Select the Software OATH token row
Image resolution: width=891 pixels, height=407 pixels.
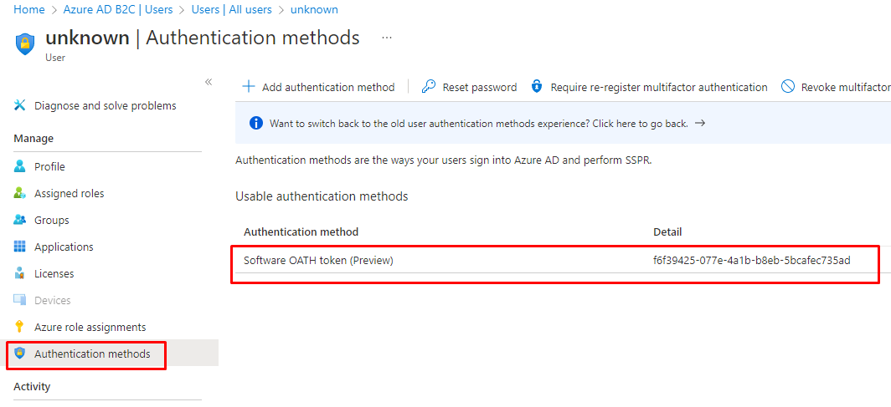tap(318, 261)
